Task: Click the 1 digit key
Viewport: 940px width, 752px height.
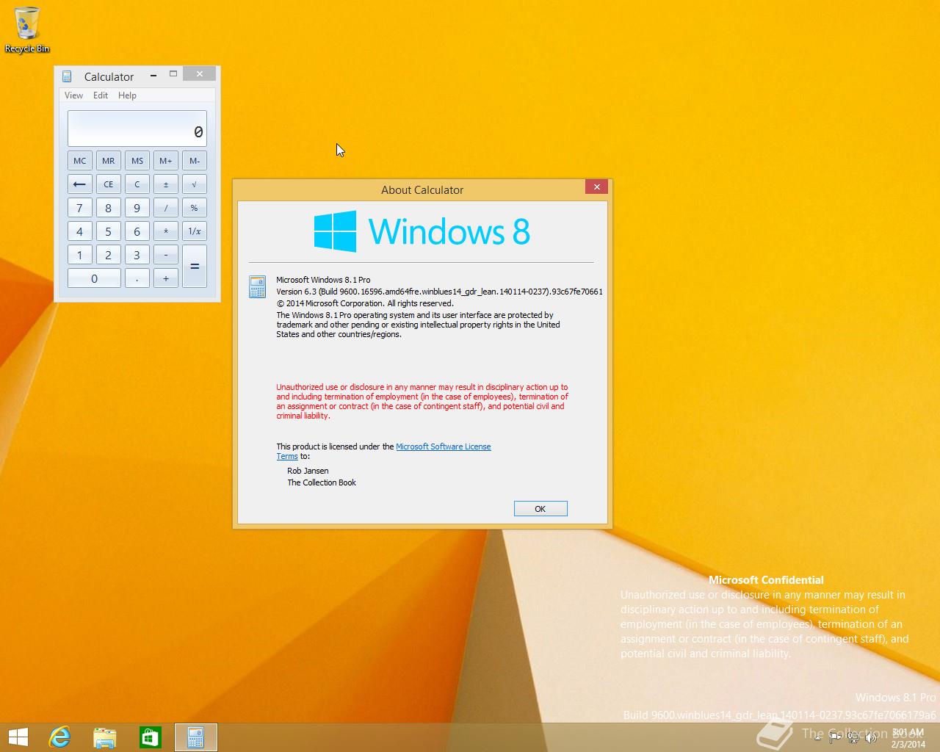Action: click(x=80, y=255)
